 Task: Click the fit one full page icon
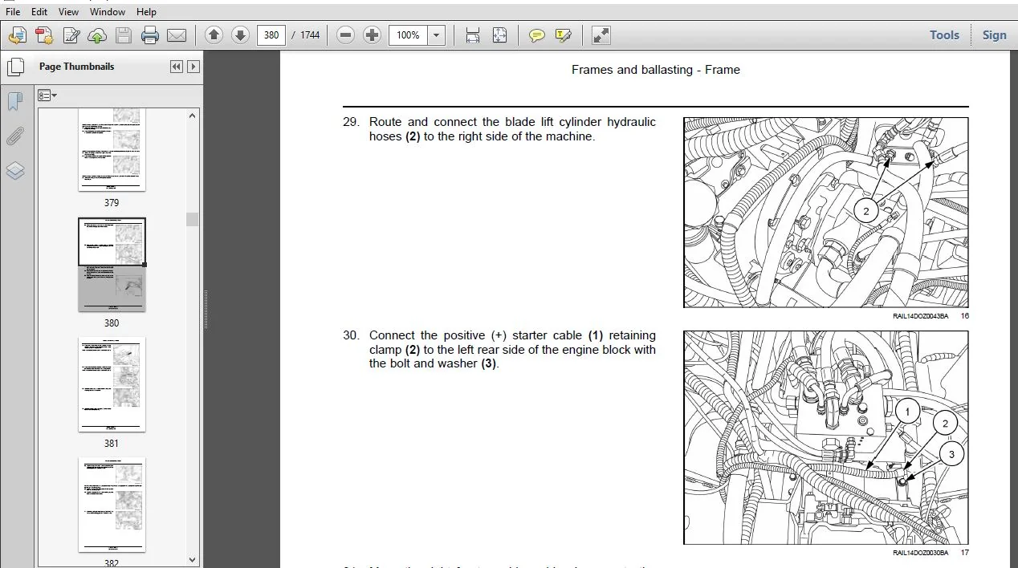499,35
